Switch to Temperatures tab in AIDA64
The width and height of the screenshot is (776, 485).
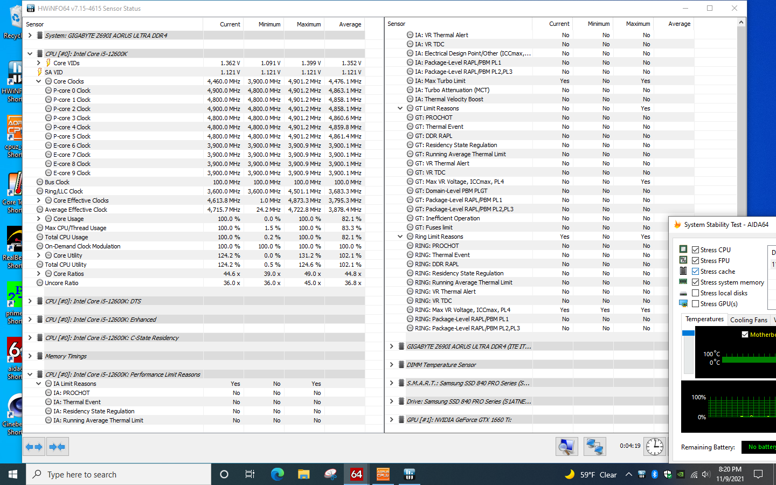704,319
